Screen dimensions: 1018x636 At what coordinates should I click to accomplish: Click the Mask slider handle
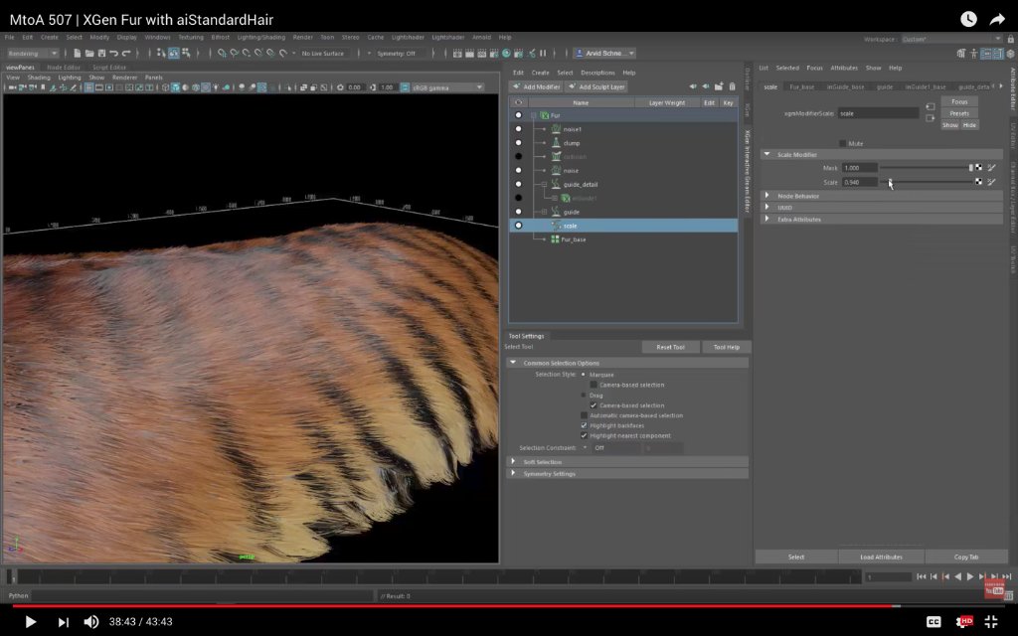click(x=970, y=167)
